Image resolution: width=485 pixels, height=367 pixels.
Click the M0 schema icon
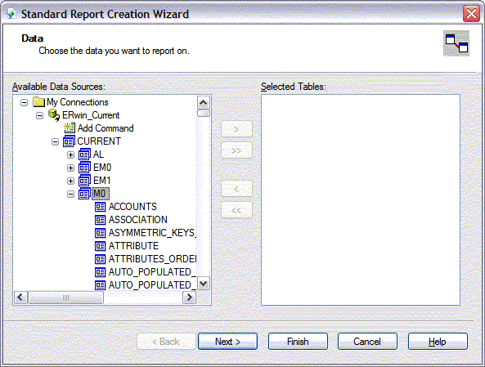click(84, 194)
